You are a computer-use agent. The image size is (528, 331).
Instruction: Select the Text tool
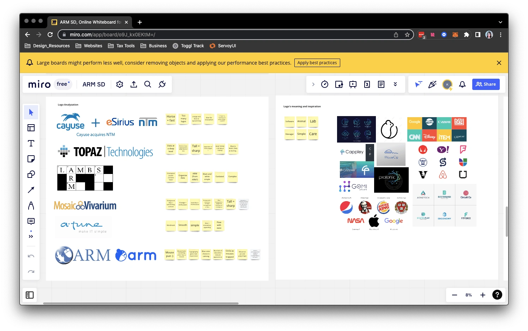pyautogui.click(x=31, y=143)
